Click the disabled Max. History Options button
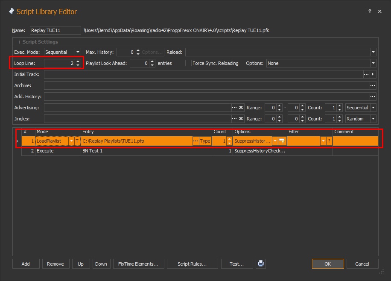This screenshot has height=281, width=391. tap(152, 52)
